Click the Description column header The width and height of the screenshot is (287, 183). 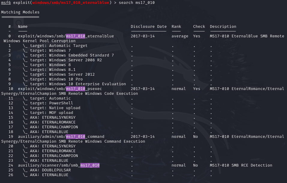point(223,27)
